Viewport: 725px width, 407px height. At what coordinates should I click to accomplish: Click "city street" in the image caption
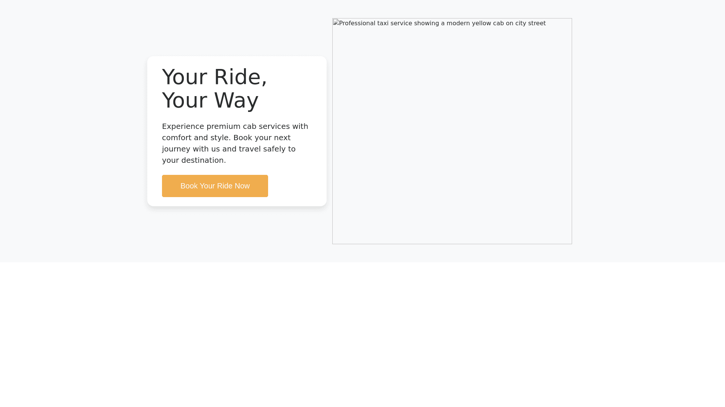pos(531,23)
